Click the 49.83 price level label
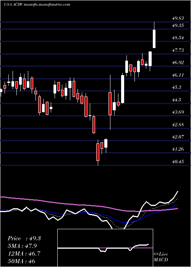The height and width of the screenshot is (267, 191). coord(178,18)
